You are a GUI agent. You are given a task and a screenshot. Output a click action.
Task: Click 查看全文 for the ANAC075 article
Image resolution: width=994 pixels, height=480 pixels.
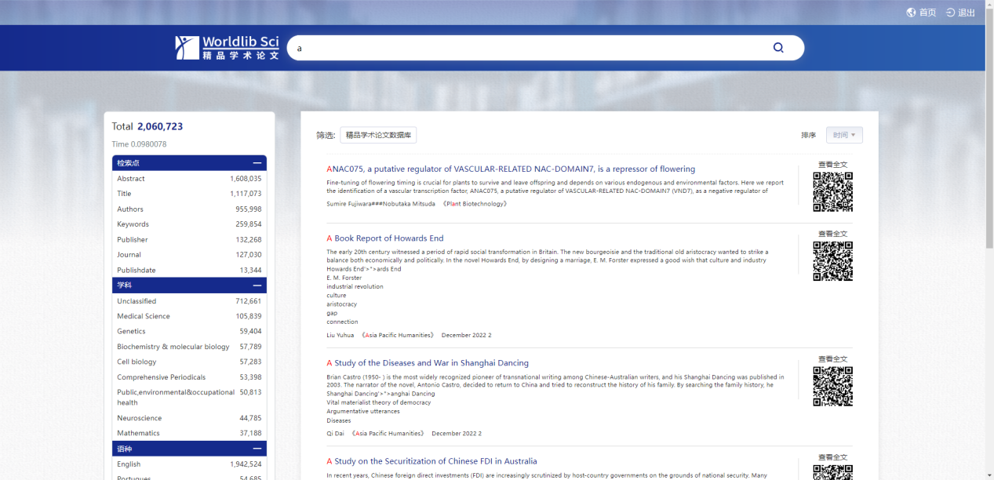pyautogui.click(x=832, y=165)
